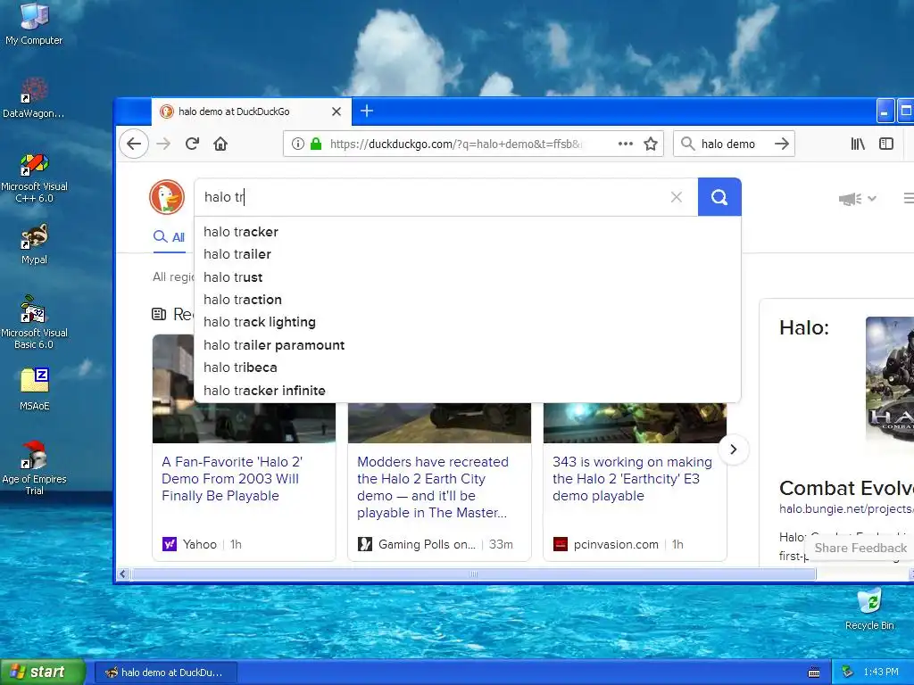This screenshot has height=685, width=914.
Task: Open the MSAoE zip folder
Action: (x=34, y=389)
